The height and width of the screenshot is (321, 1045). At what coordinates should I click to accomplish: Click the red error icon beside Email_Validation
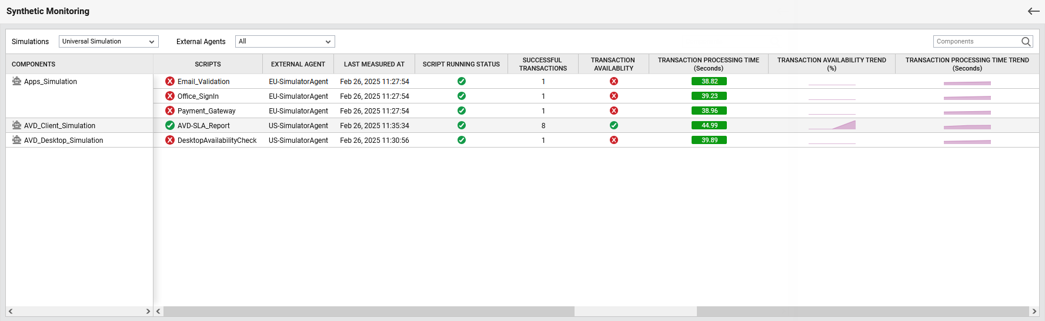170,81
